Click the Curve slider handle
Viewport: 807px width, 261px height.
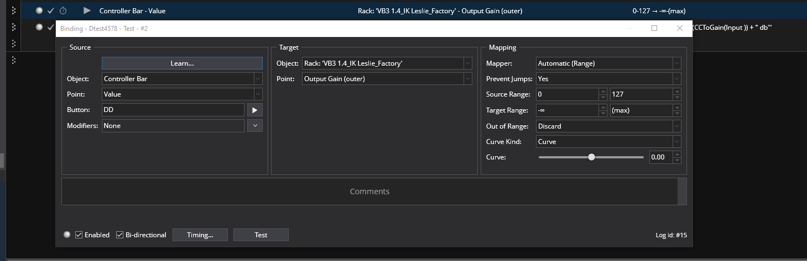(591, 157)
